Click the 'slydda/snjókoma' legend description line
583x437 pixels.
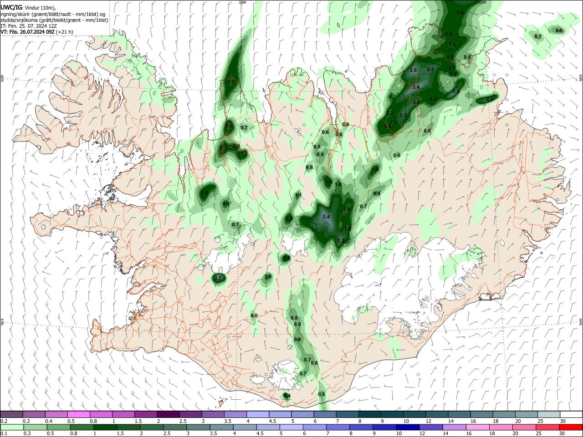pyautogui.click(x=54, y=20)
